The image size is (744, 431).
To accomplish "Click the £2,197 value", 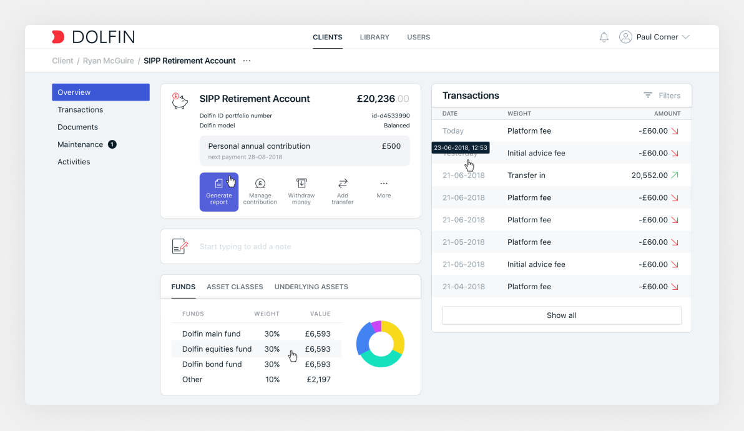I will pos(318,379).
